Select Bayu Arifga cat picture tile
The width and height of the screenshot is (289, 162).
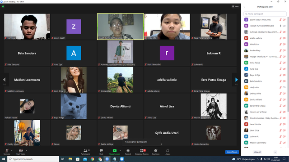coord(74,106)
